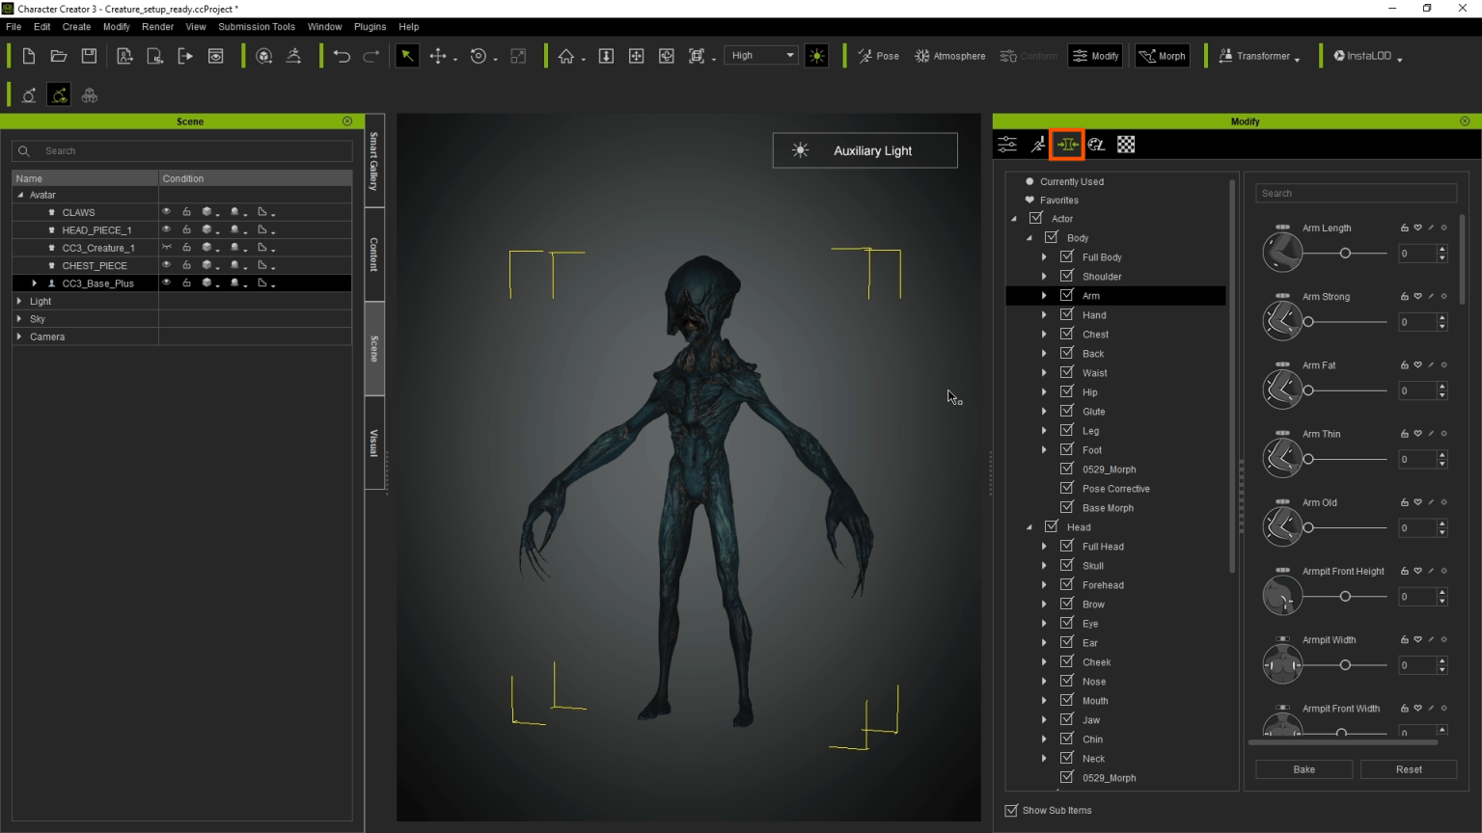Open the High quality dropdown
Screen dimensions: 1482x833
(x=762, y=56)
